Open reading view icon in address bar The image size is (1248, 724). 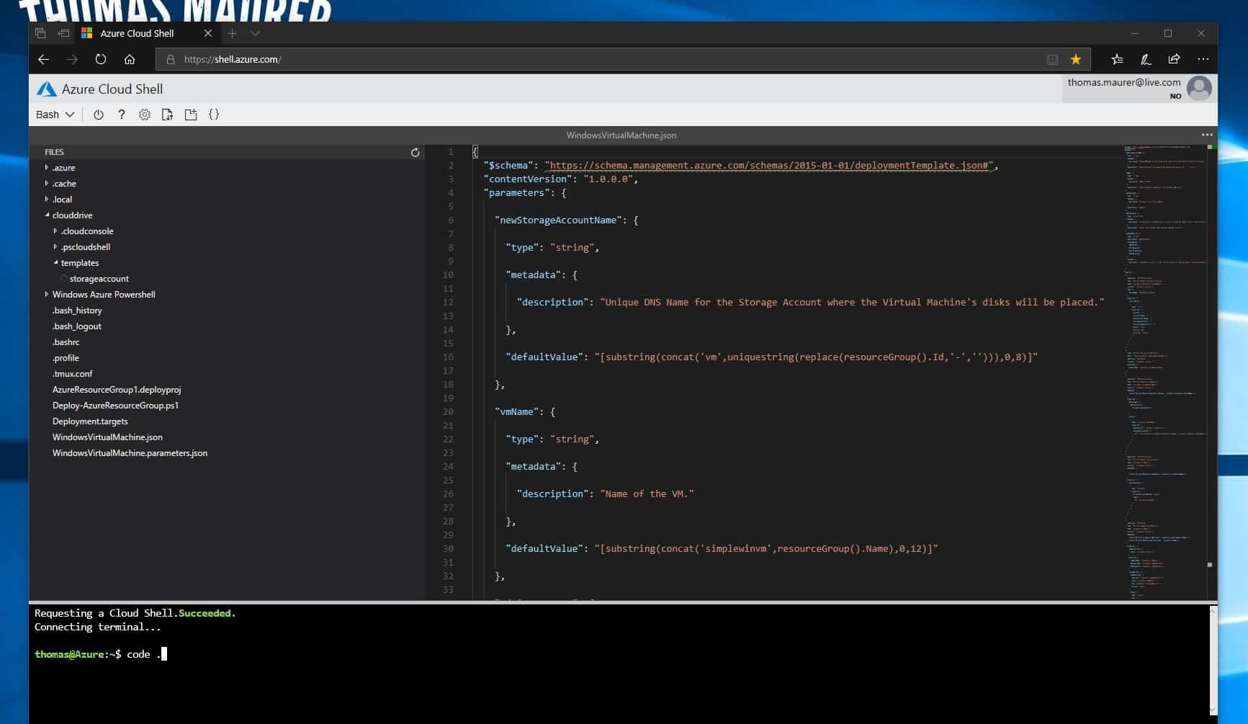coord(1052,59)
